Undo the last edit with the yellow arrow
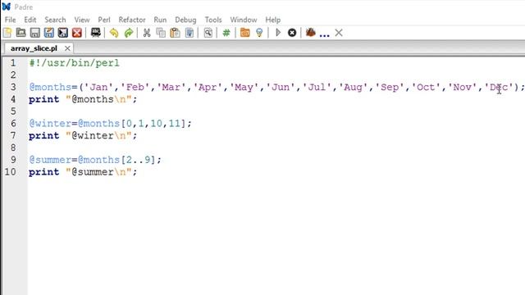The image size is (525, 295). click(114, 33)
